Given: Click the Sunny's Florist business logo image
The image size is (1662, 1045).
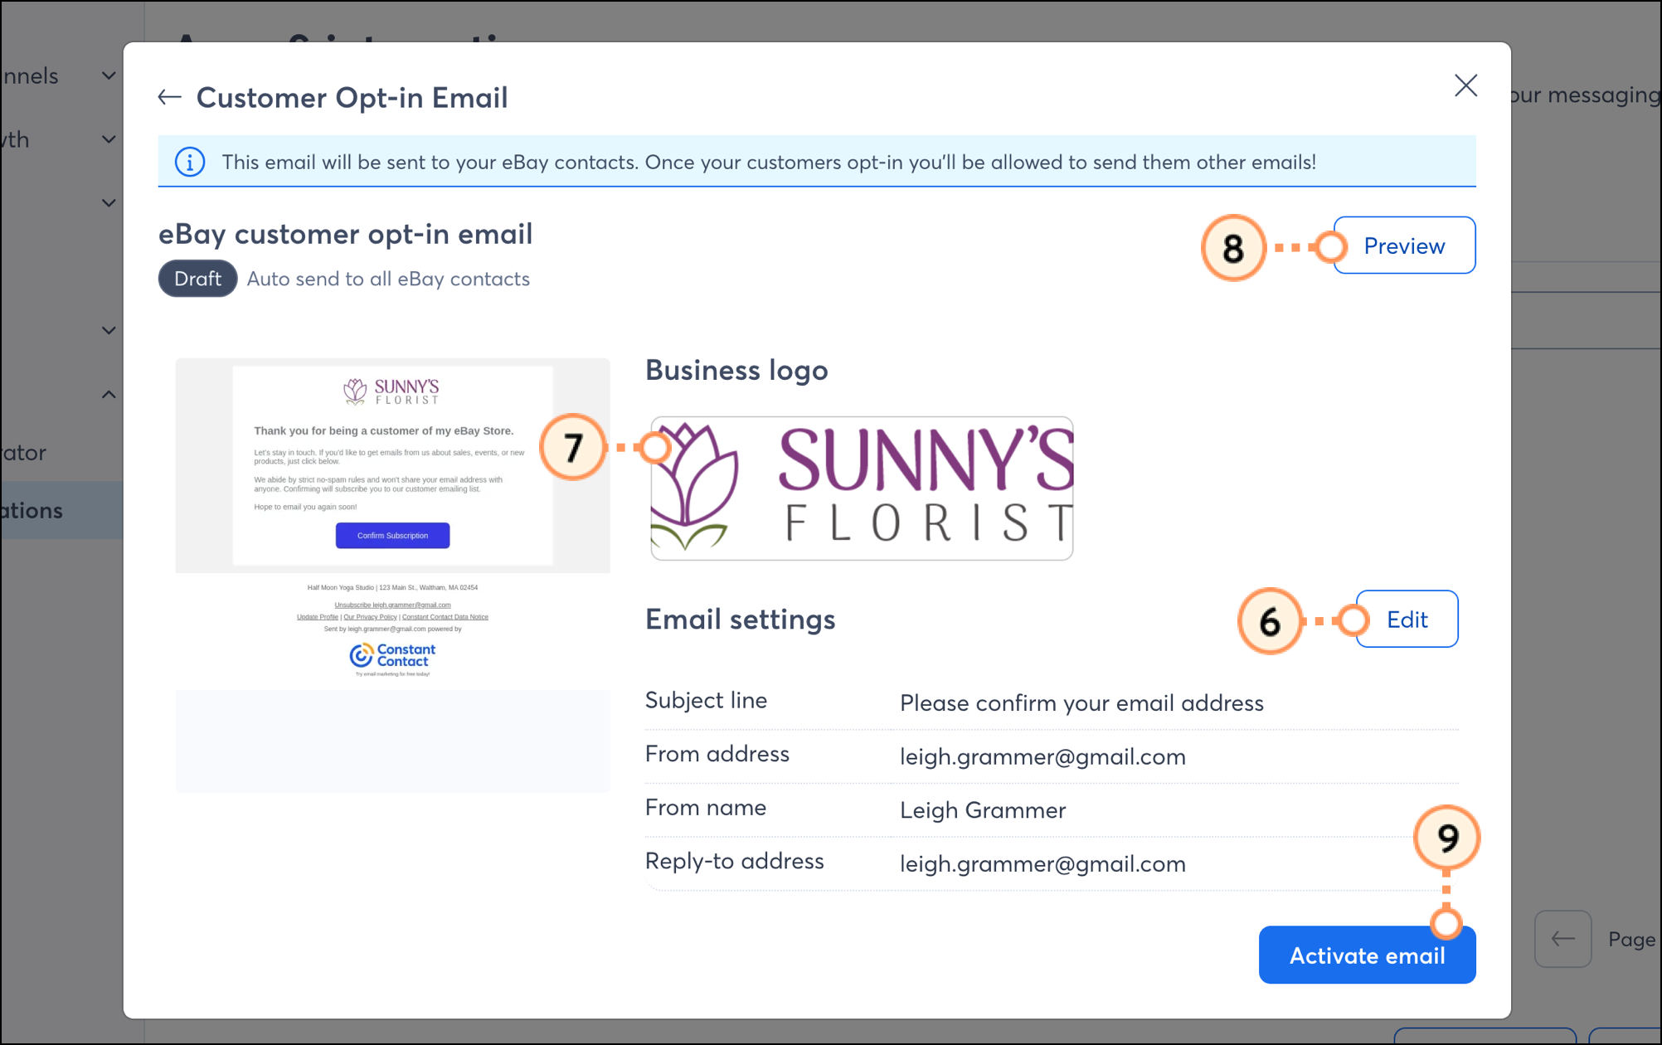Looking at the screenshot, I should pyautogui.click(x=862, y=488).
